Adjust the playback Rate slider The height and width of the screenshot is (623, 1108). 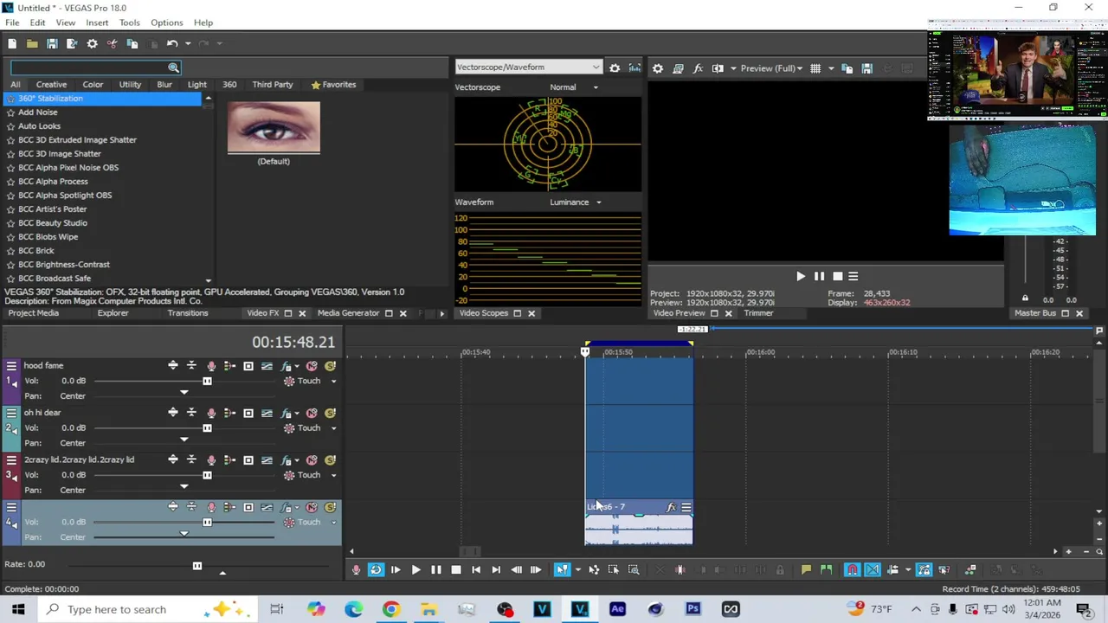[x=196, y=566]
